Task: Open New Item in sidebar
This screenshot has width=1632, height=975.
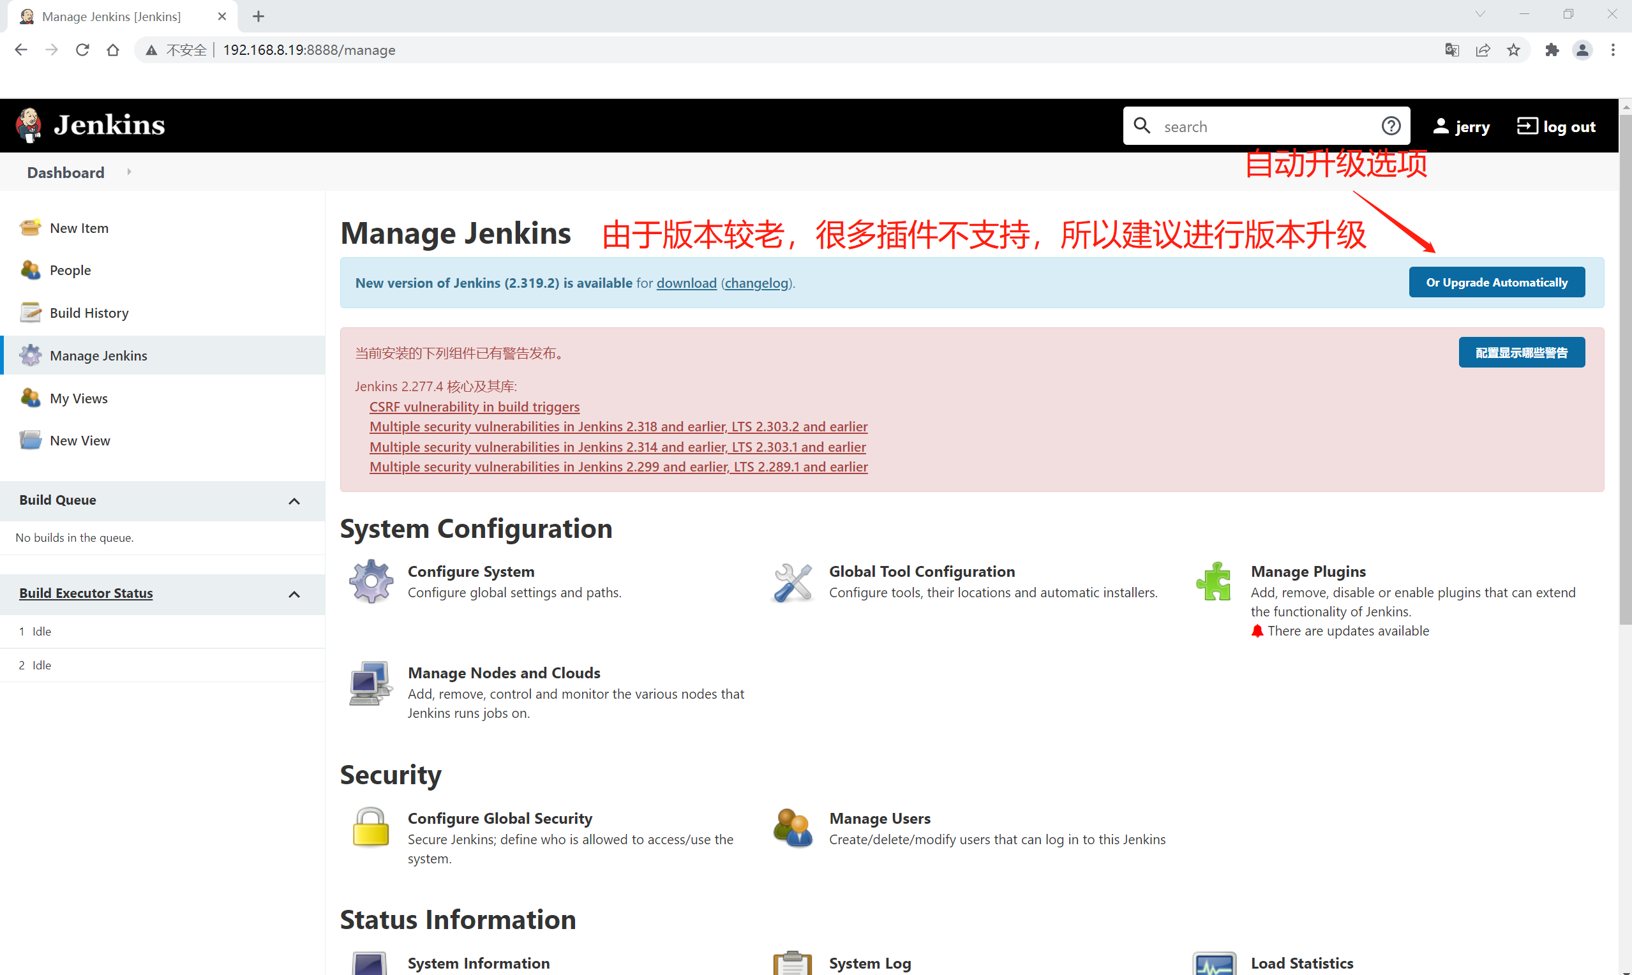Action: (x=80, y=228)
